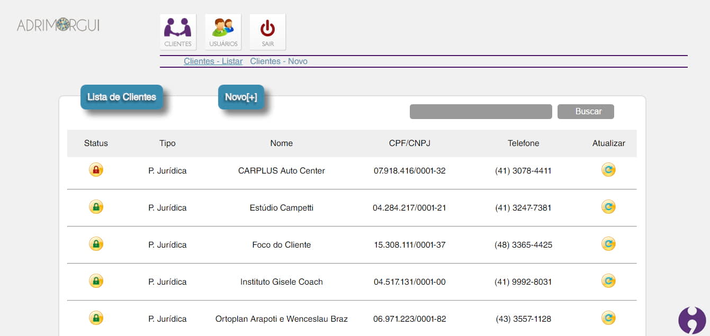This screenshot has height=336, width=710.
Task: Click the Tipo column header
Action: point(167,143)
